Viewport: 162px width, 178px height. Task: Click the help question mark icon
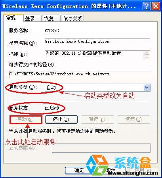(x=147, y=6)
